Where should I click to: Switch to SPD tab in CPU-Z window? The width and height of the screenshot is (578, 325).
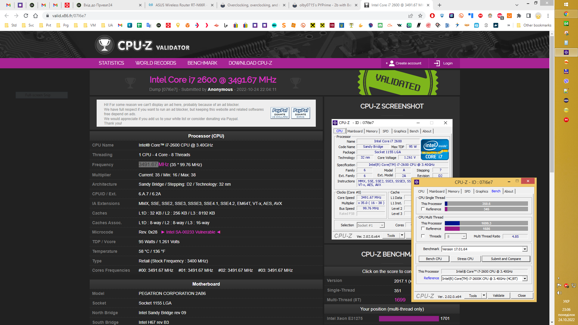[467, 191]
